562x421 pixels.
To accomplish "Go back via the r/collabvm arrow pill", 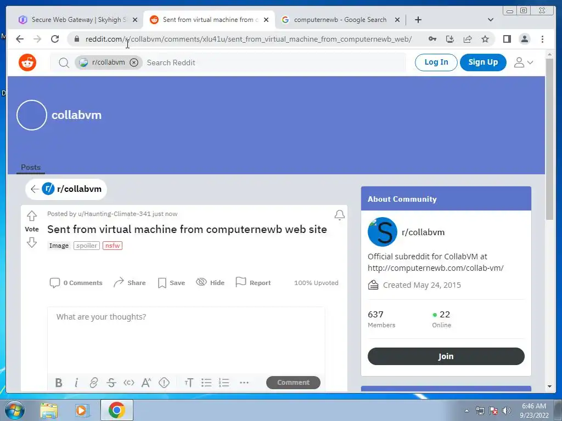I will [66, 189].
